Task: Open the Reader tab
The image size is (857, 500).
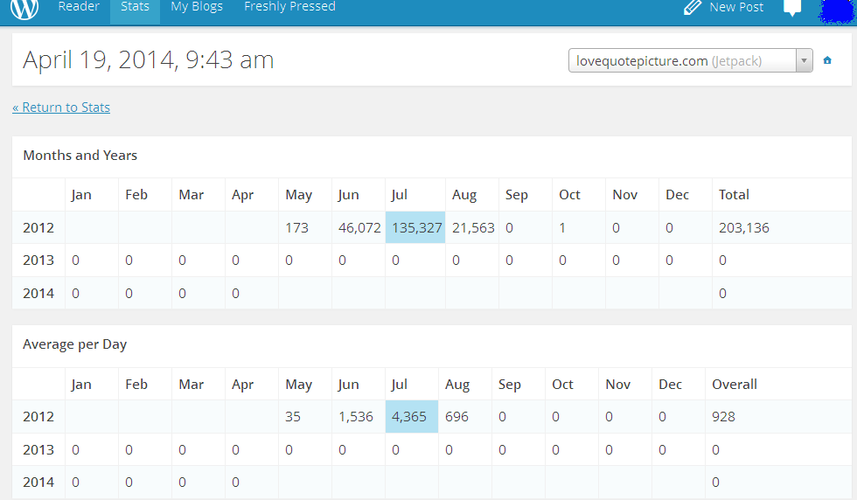Action: (x=79, y=7)
